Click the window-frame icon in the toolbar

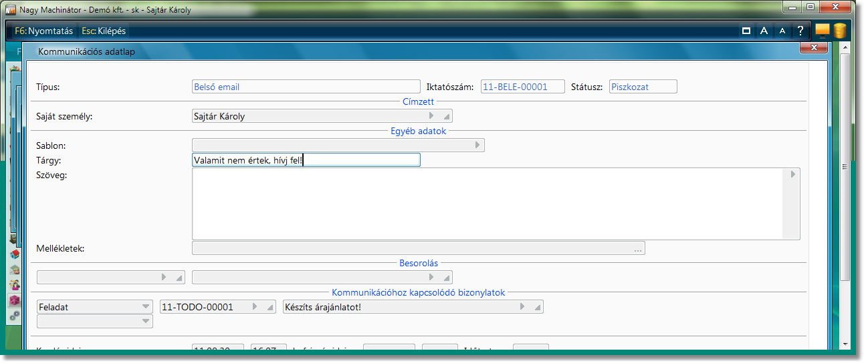pyautogui.click(x=746, y=31)
